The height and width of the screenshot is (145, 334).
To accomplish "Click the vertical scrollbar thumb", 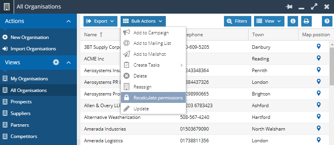I will [332, 66].
